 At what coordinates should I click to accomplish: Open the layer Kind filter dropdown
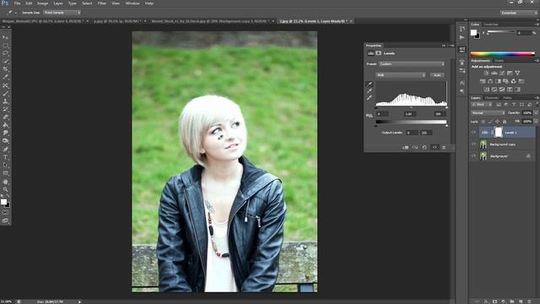click(483, 105)
